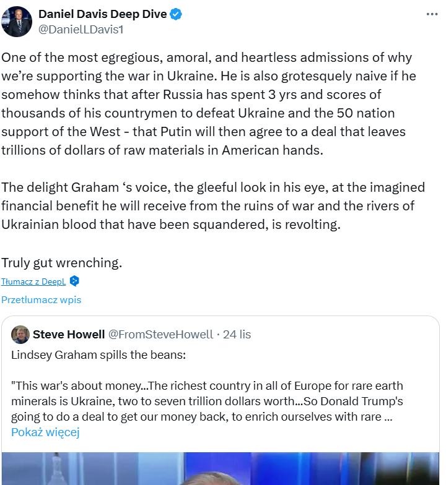Click the 'Lindsey Graham spills the beans' line

point(98,355)
